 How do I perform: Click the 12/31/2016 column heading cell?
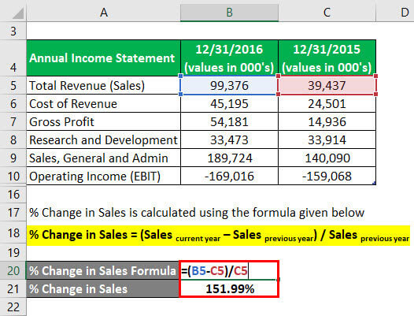[x=229, y=58]
